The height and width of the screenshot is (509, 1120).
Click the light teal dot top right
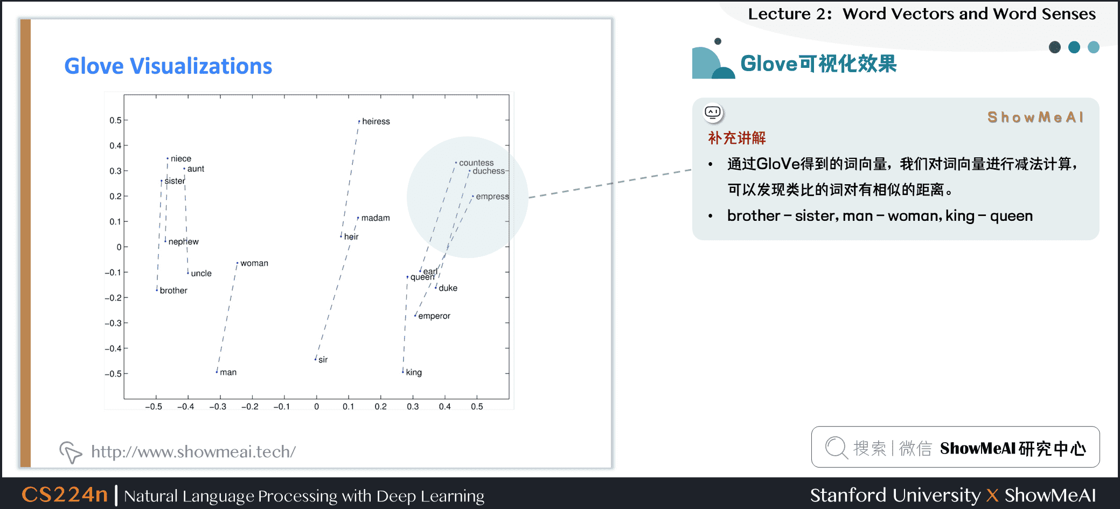tap(1094, 47)
